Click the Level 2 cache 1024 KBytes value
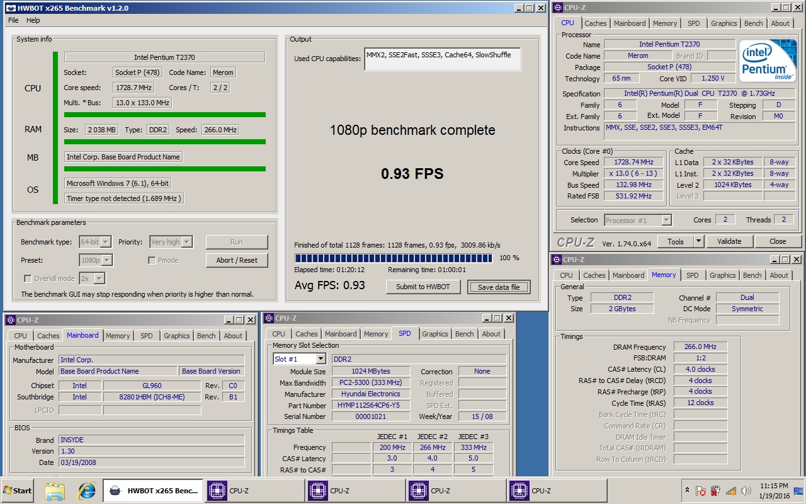 (x=732, y=185)
